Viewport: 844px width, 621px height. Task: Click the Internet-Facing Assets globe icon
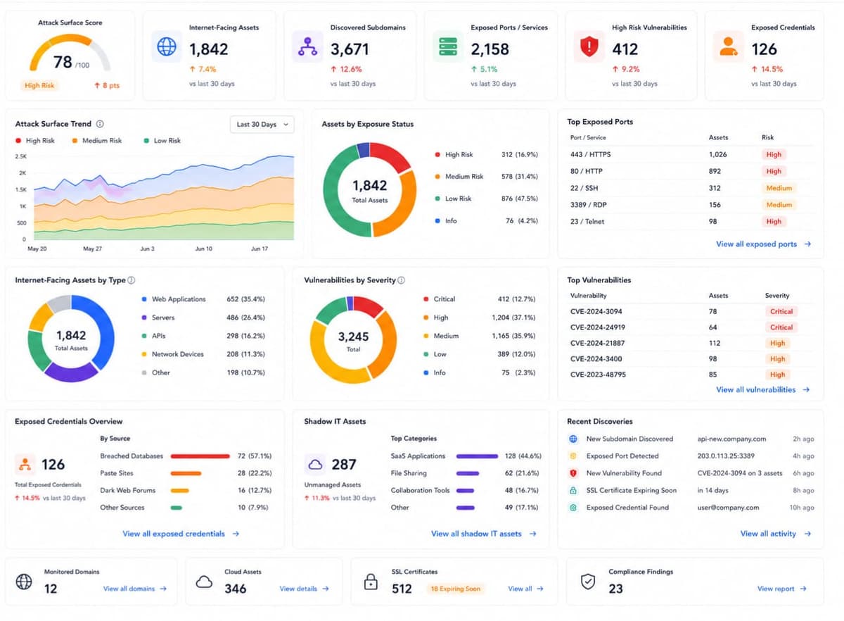[167, 46]
